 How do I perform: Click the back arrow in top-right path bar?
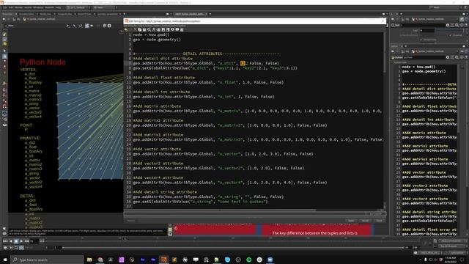[x=393, y=19]
